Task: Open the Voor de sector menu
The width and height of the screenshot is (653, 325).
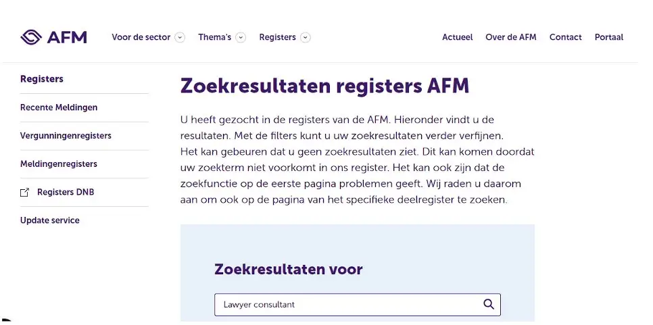Action: coord(141,37)
